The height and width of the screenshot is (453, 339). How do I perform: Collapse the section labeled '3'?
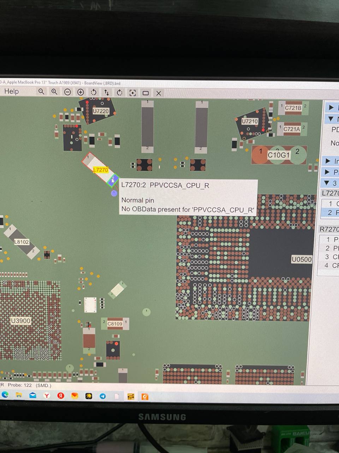click(x=327, y=183)
